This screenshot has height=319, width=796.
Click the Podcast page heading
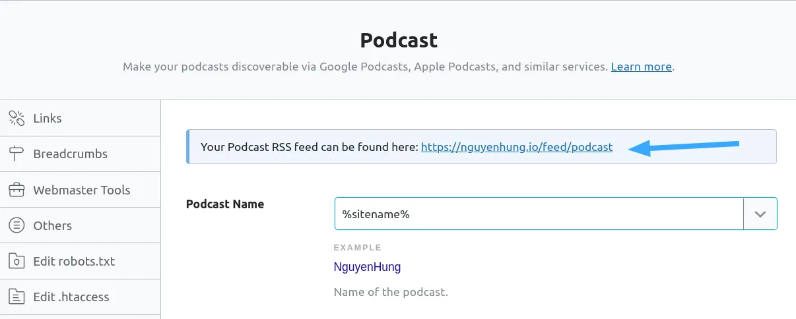(x=399, y=40)
